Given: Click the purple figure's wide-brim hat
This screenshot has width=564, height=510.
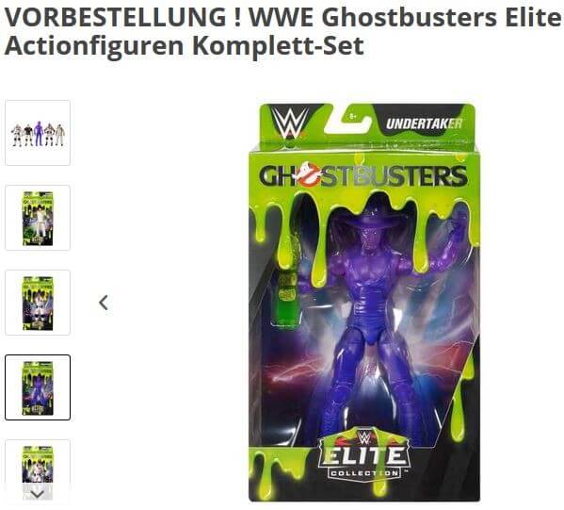Looking at the screenshot, I should [371, 217].
